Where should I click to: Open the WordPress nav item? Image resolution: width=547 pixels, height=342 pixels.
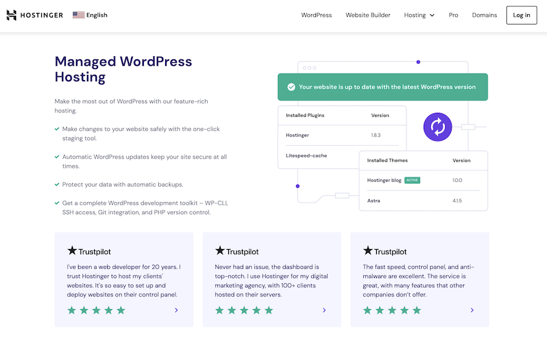317,15
